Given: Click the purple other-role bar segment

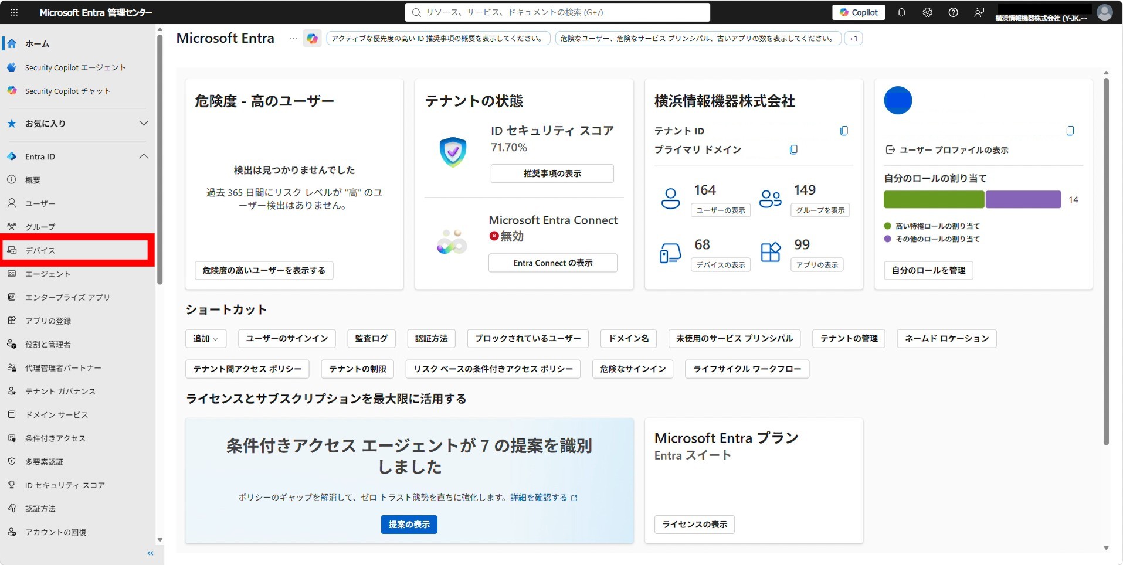Looking at the screenshot, I should (x=1023, y=199).
